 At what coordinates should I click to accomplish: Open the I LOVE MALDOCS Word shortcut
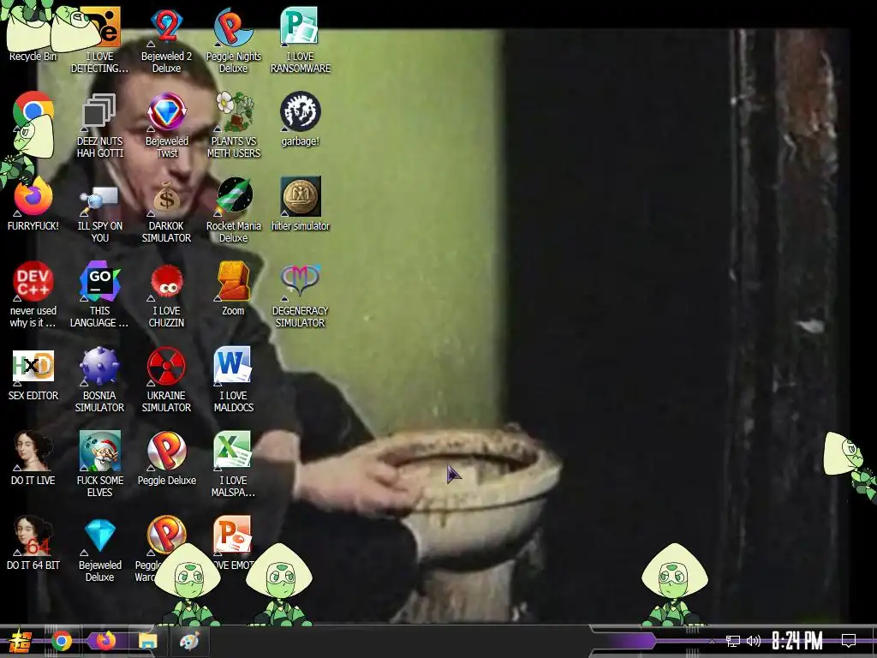pyautogui.click(x=233, y=380)
